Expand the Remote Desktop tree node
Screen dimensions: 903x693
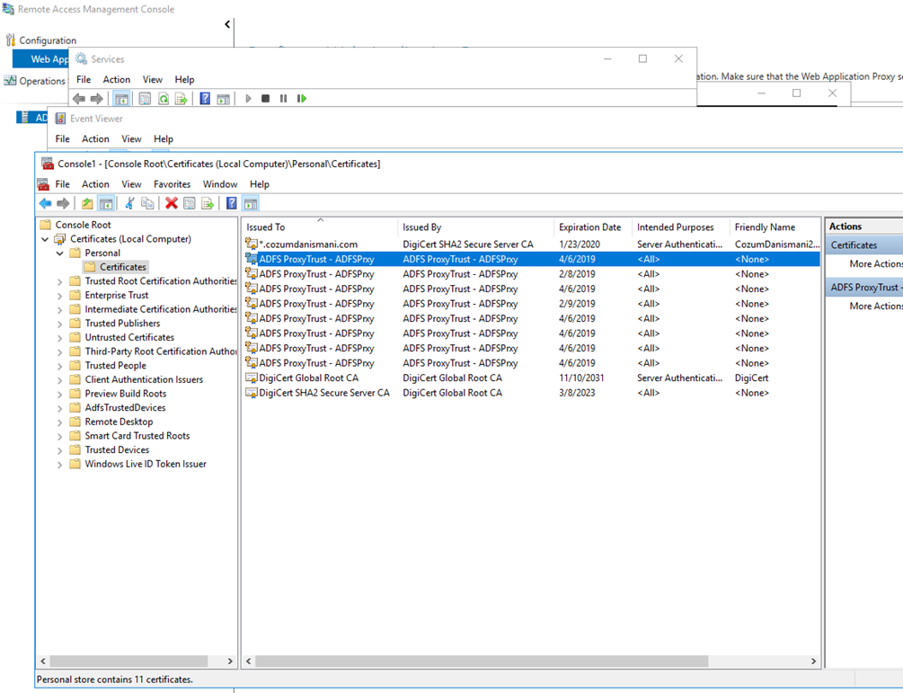point(60,422)
